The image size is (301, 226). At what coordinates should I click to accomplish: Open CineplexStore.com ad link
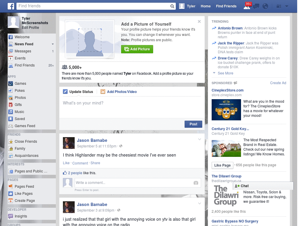228,90
